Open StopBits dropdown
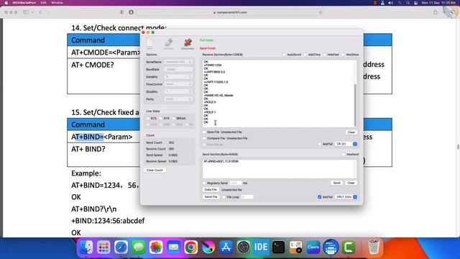 coord(178,91)
